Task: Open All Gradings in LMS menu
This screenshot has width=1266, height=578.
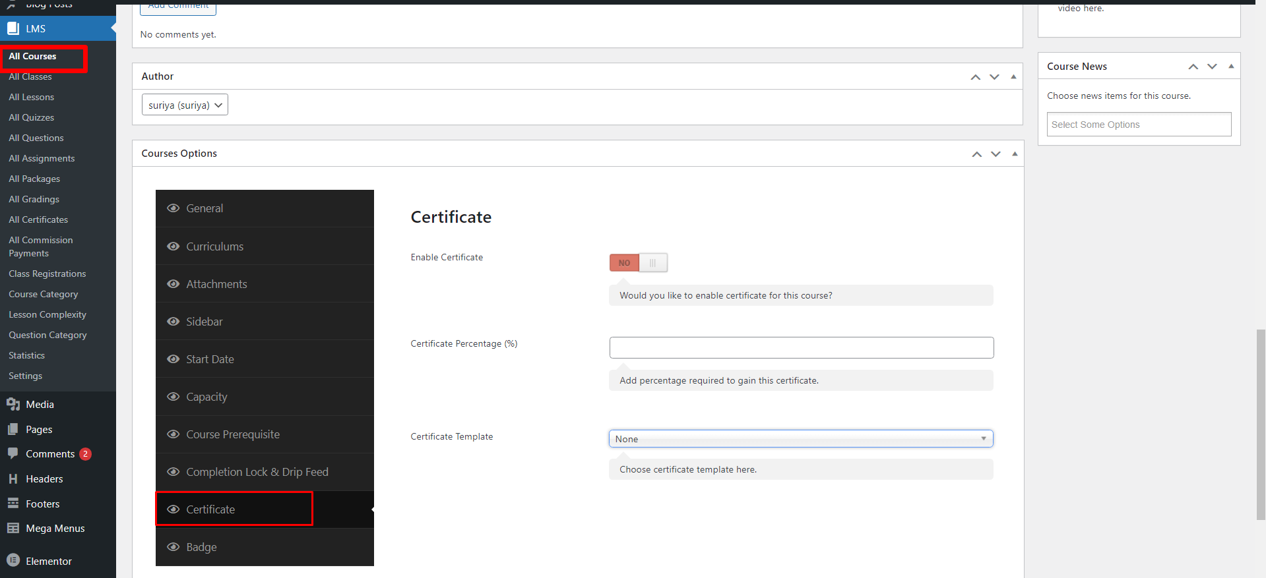Action: coord(34,200)
